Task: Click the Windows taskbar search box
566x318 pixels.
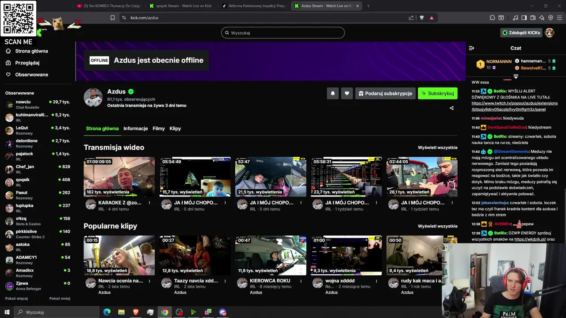Action: [x=57, y=312]
